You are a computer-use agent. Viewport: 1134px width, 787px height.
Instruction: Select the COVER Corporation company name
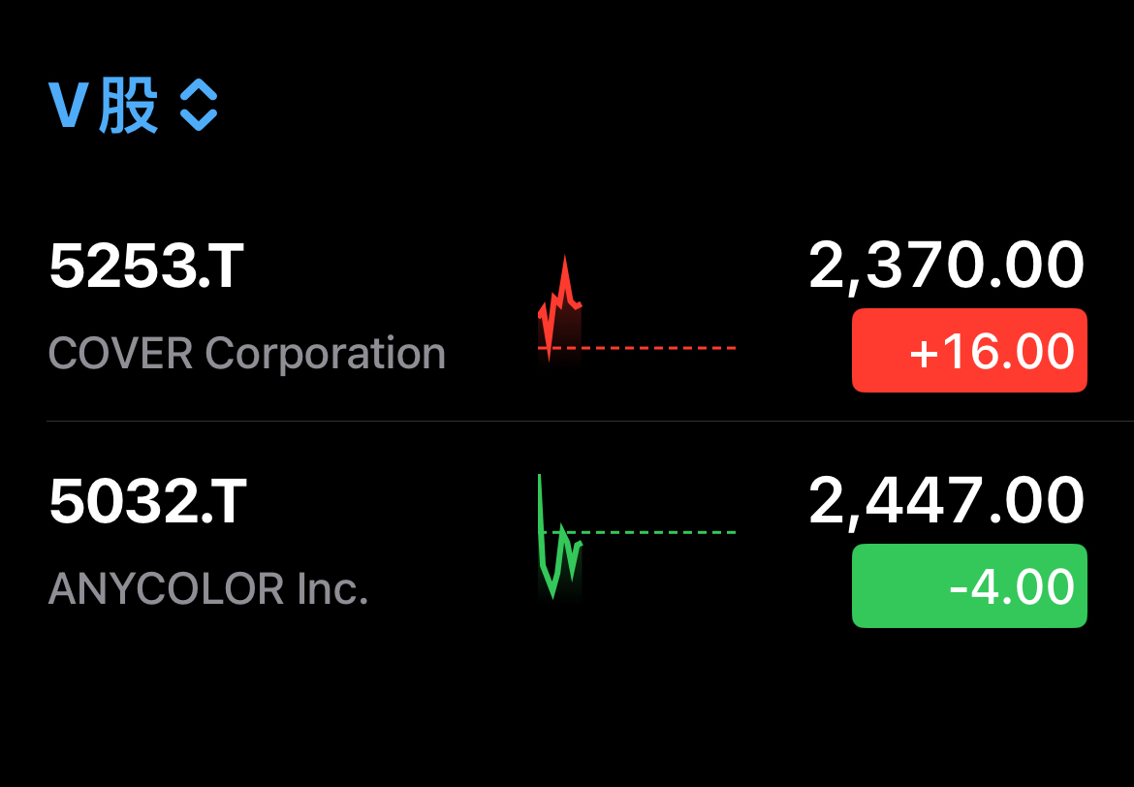click(246, 354)
